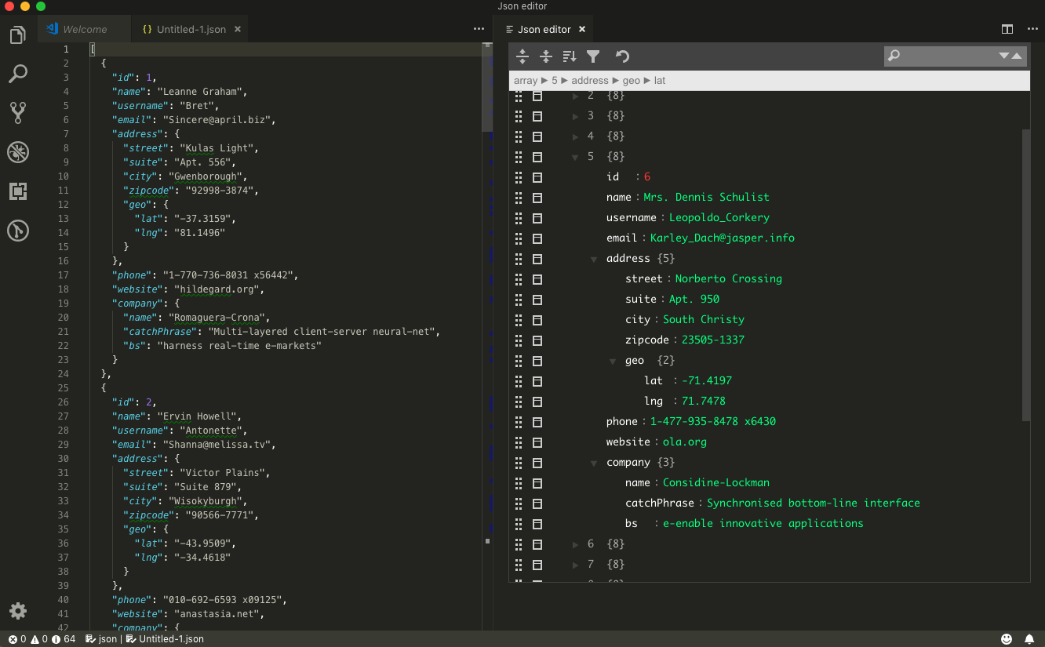Image resolution: width=1045 pixels, height=647 pixels.
Task: Open feedback smiley in status bar
Action: [1007, 639]
